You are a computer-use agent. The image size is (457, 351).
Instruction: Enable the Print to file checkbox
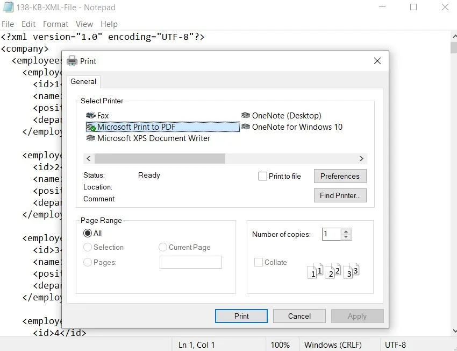pos(262,175)
